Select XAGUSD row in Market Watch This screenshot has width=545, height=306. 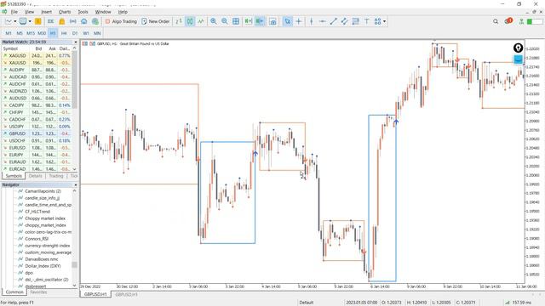37,55
